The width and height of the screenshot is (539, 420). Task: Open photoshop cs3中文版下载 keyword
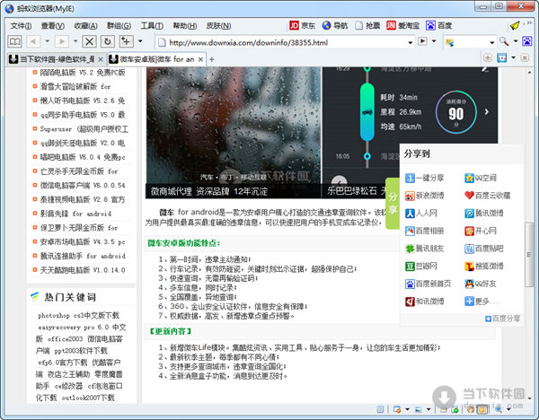79,315
